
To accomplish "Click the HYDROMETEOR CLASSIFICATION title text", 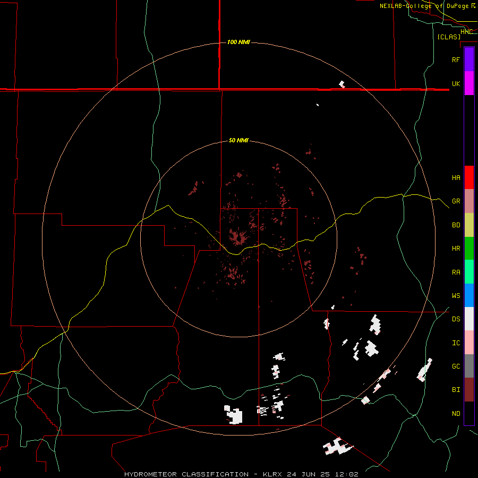I will point(186,474).
